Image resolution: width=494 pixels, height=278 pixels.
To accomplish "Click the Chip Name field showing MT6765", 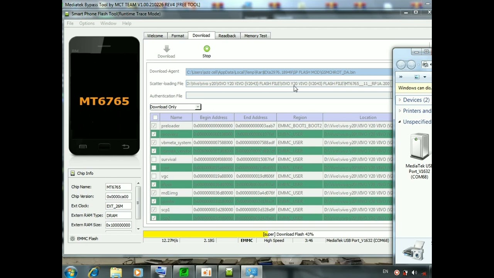I will click(118, 187).
